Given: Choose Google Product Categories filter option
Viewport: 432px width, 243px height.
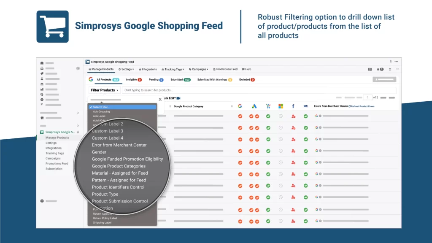Looking at the screenshot, I should click(119, 166).
